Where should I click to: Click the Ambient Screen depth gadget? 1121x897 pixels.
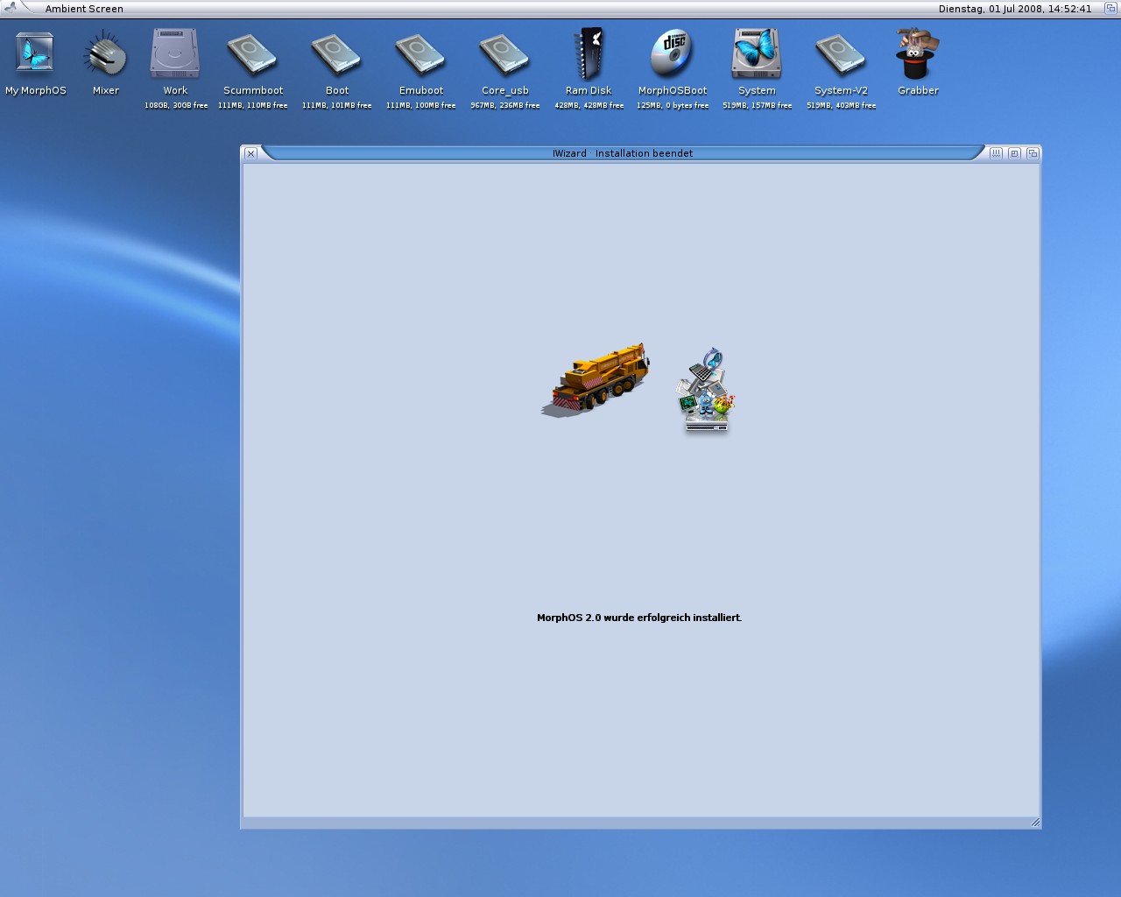tap(1110, 8)
